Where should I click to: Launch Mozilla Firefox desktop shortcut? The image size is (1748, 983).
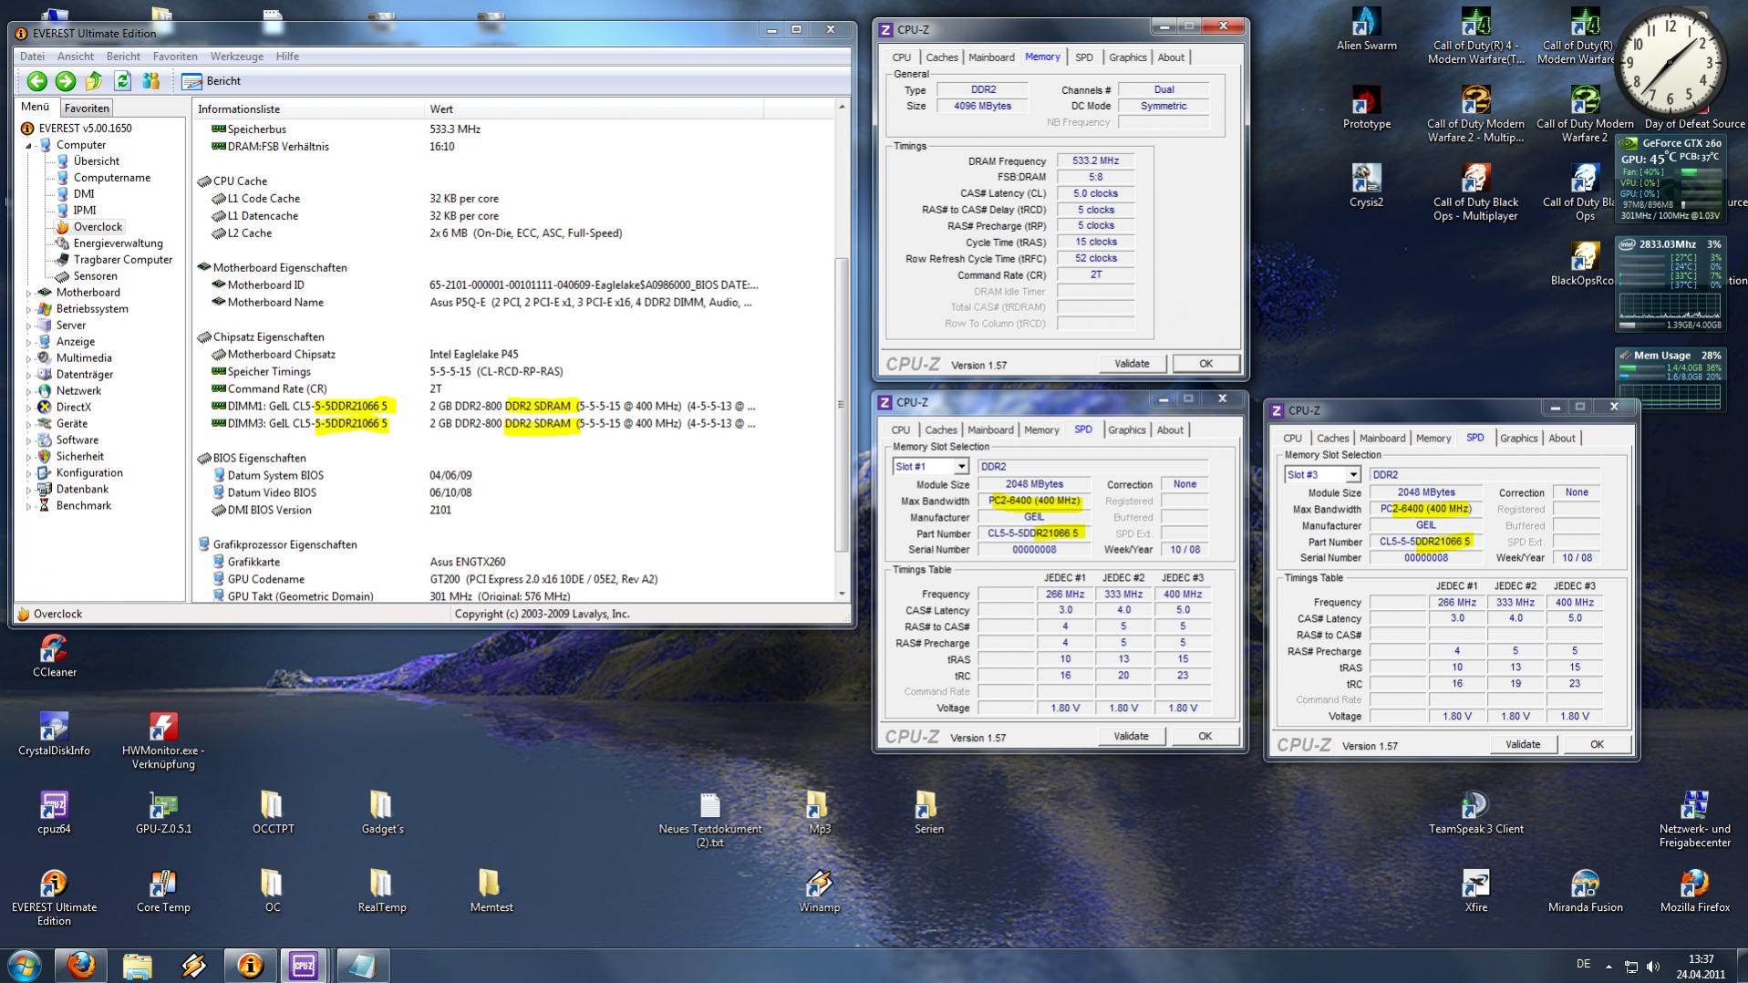pyautogui.click(x=1695, y=891)
